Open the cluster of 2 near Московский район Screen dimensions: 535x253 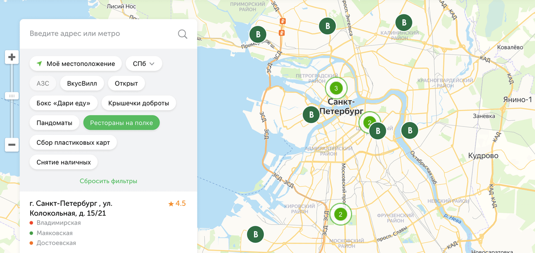[x=341, y=214]
